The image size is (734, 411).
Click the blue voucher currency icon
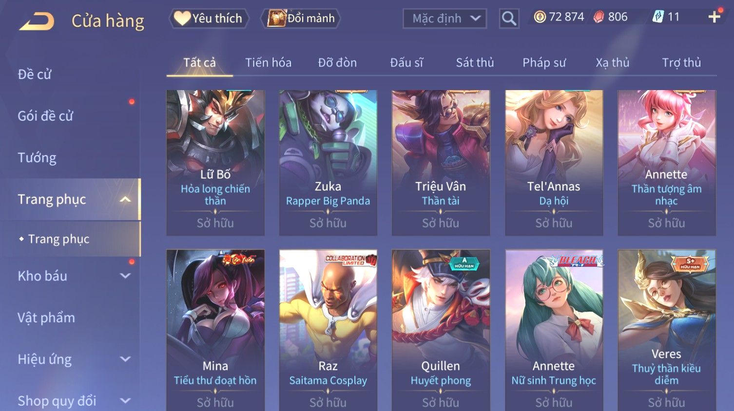click(x=658, y=17)
